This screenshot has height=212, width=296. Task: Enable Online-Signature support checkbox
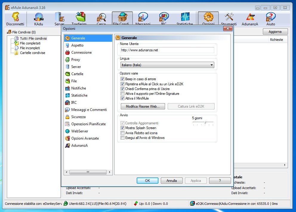pyautogui.click(x=122, y=94)
